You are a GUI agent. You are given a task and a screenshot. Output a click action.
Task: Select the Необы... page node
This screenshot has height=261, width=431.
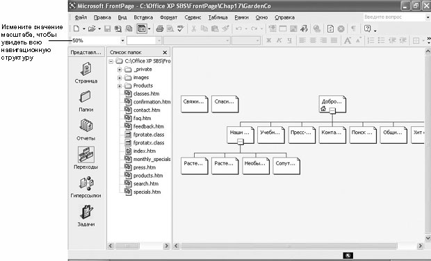click(x=256, y=166)
